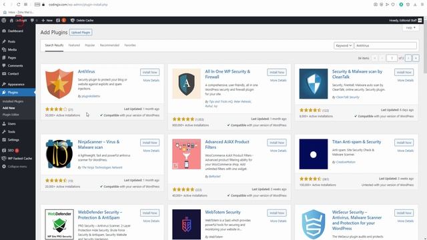Select the Search Results tab
Screen dimensions: 427x240
coord(54,45)
